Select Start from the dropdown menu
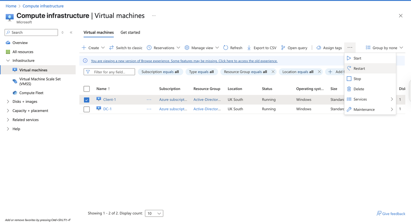411x223 pixels. click(x=370, y=58)
